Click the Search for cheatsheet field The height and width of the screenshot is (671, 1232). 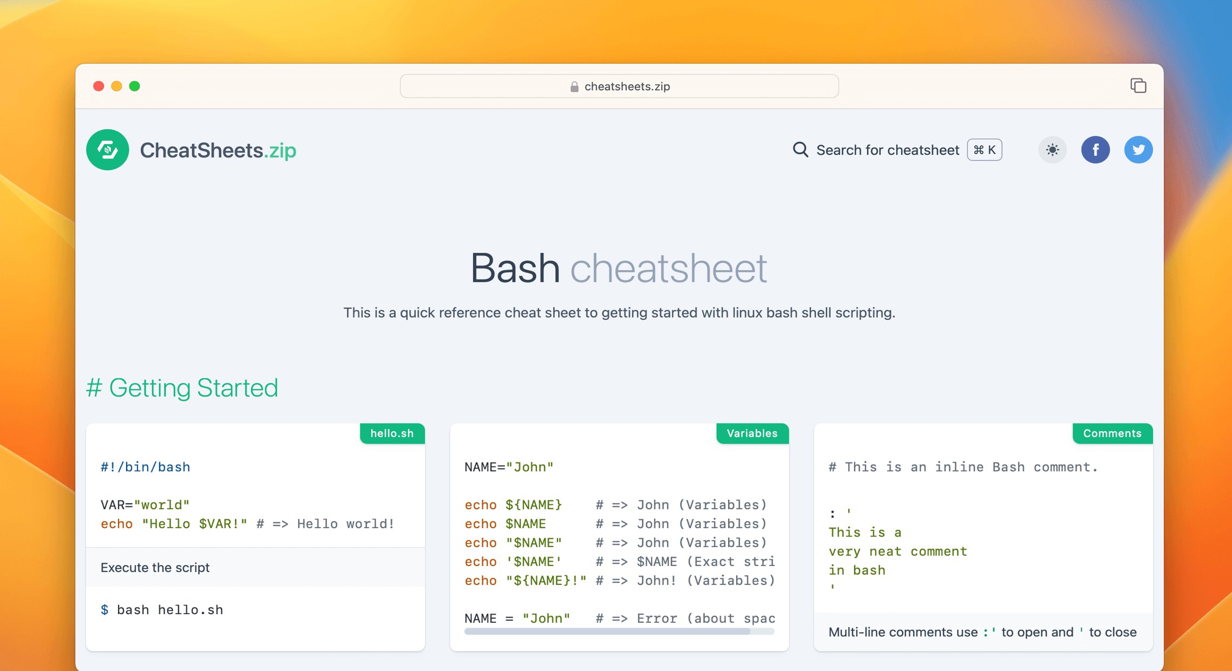coord(888,150)
